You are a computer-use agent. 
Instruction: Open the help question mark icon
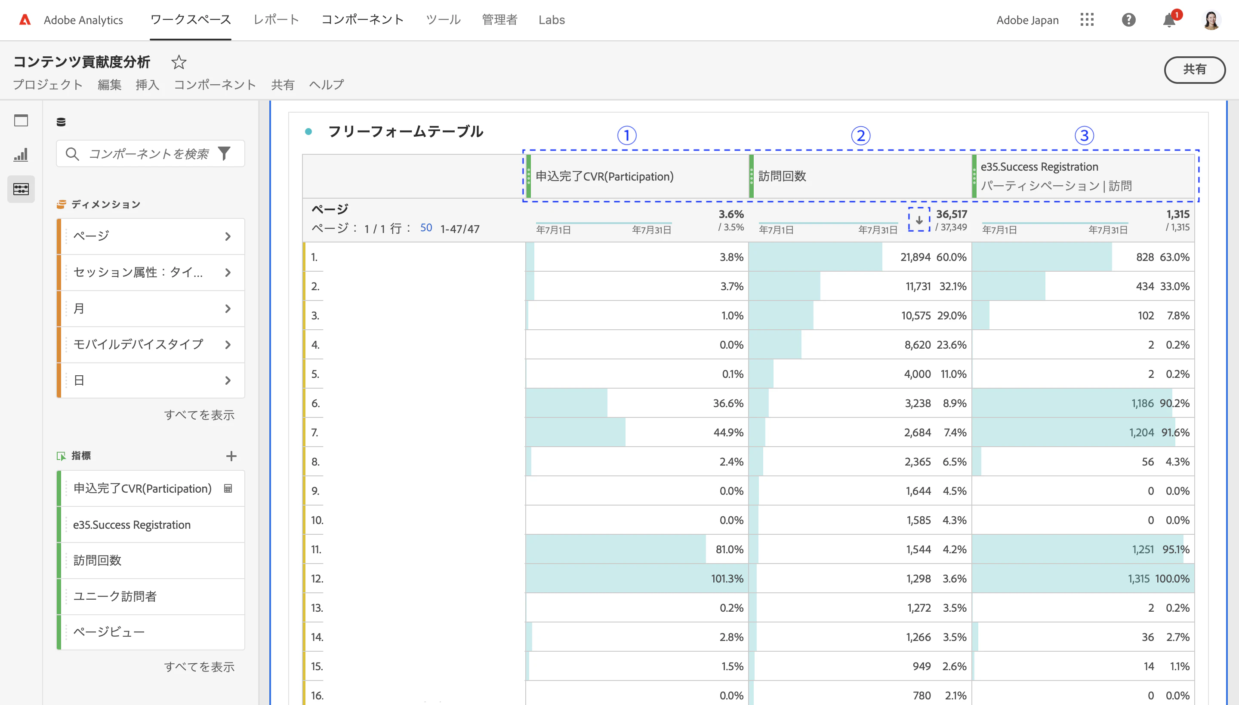pyautogui.click(x=1128, y=20)
